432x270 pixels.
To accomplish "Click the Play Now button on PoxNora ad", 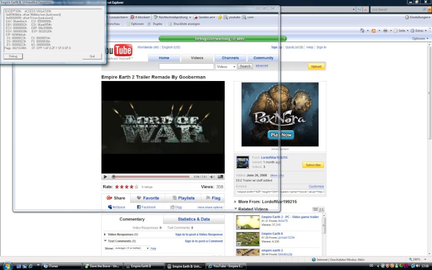I will 281,134.
